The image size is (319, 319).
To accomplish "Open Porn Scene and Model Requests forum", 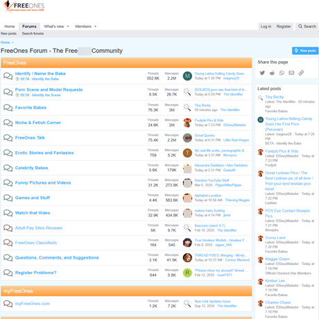I will click(49, 89).
